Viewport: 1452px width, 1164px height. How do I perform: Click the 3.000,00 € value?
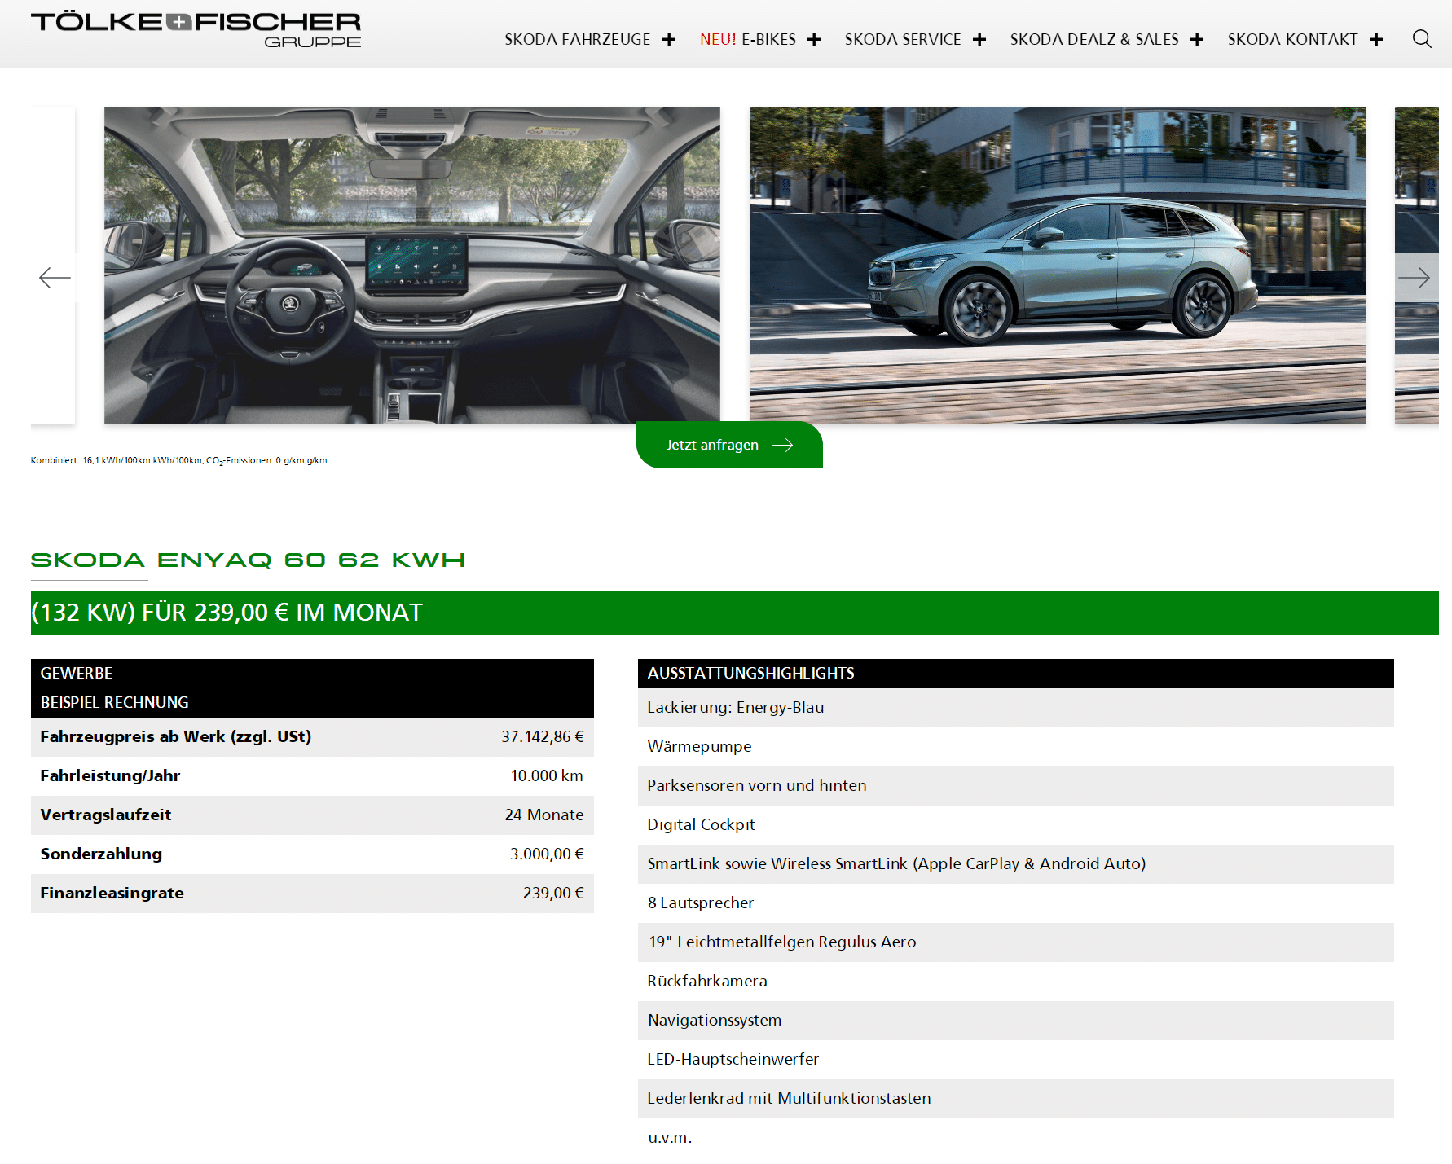547,854
